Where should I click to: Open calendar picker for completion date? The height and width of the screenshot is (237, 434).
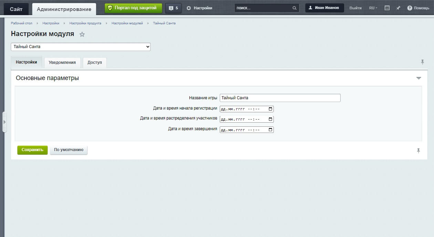270,130
